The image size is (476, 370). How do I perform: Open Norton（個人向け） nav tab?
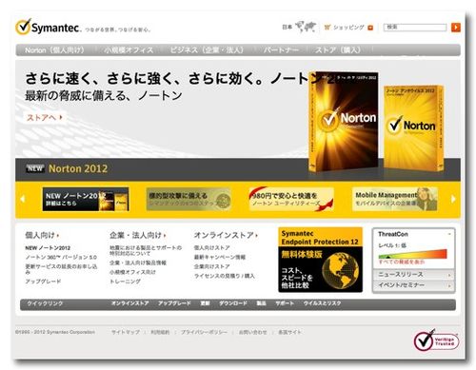(54, 50)
